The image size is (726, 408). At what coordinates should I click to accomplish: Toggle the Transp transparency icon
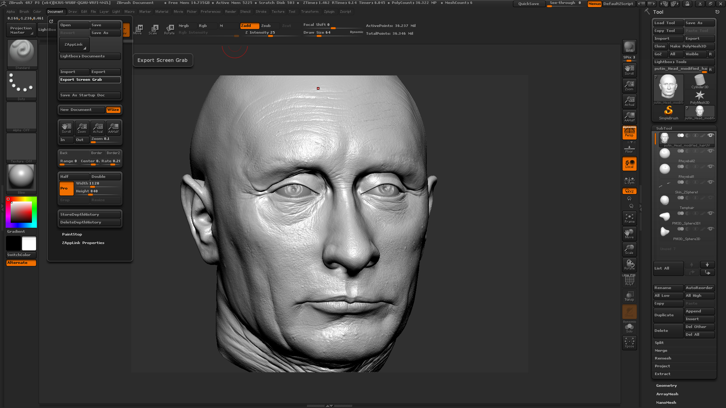coord(629,296)
